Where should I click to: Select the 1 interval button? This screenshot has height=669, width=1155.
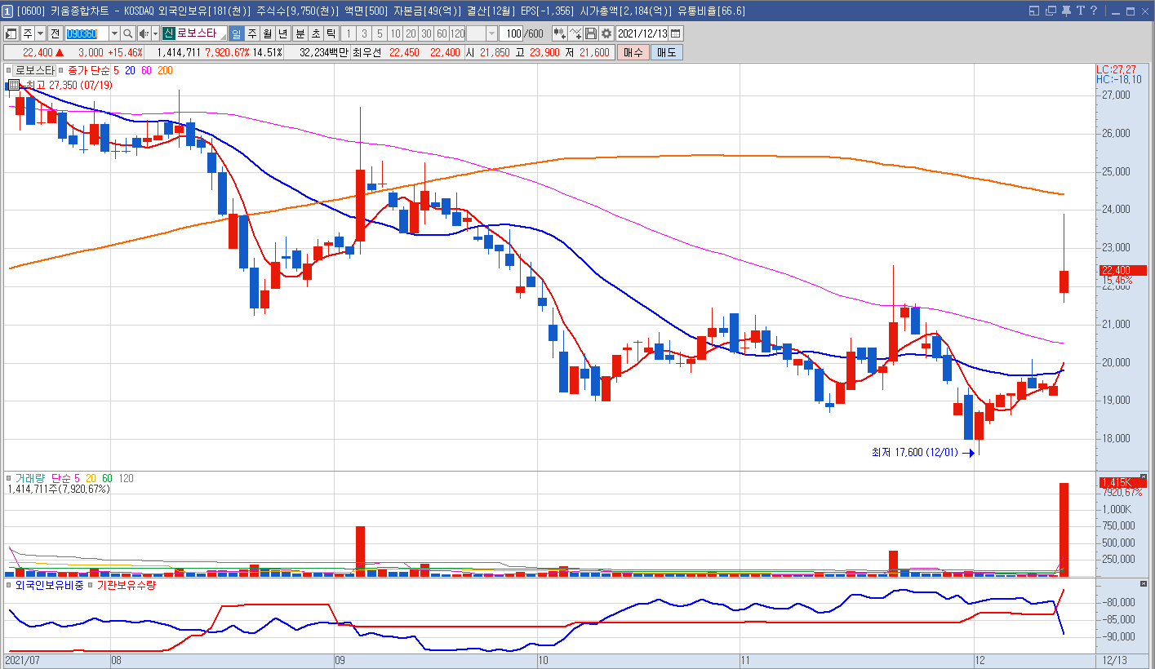(349, 33)
